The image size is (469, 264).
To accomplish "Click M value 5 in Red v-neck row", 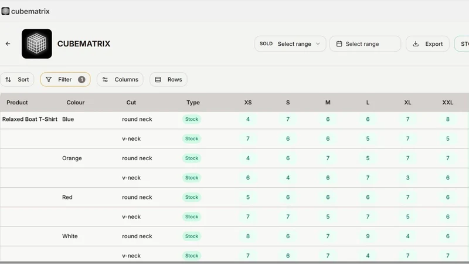I will [328, 216].
